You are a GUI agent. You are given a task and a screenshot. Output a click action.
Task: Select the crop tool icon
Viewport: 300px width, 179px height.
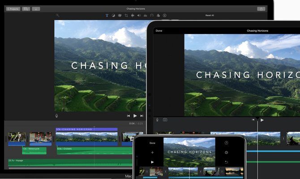[126, 15]
